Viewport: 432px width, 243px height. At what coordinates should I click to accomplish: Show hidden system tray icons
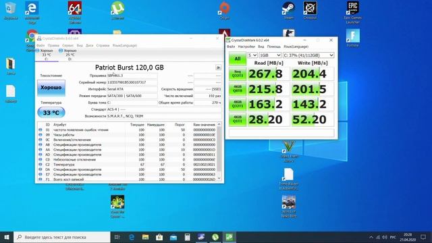tap(371, 237)
